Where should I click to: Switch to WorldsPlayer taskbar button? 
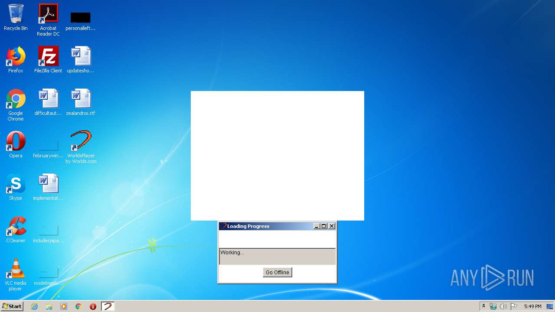[108, 306]
